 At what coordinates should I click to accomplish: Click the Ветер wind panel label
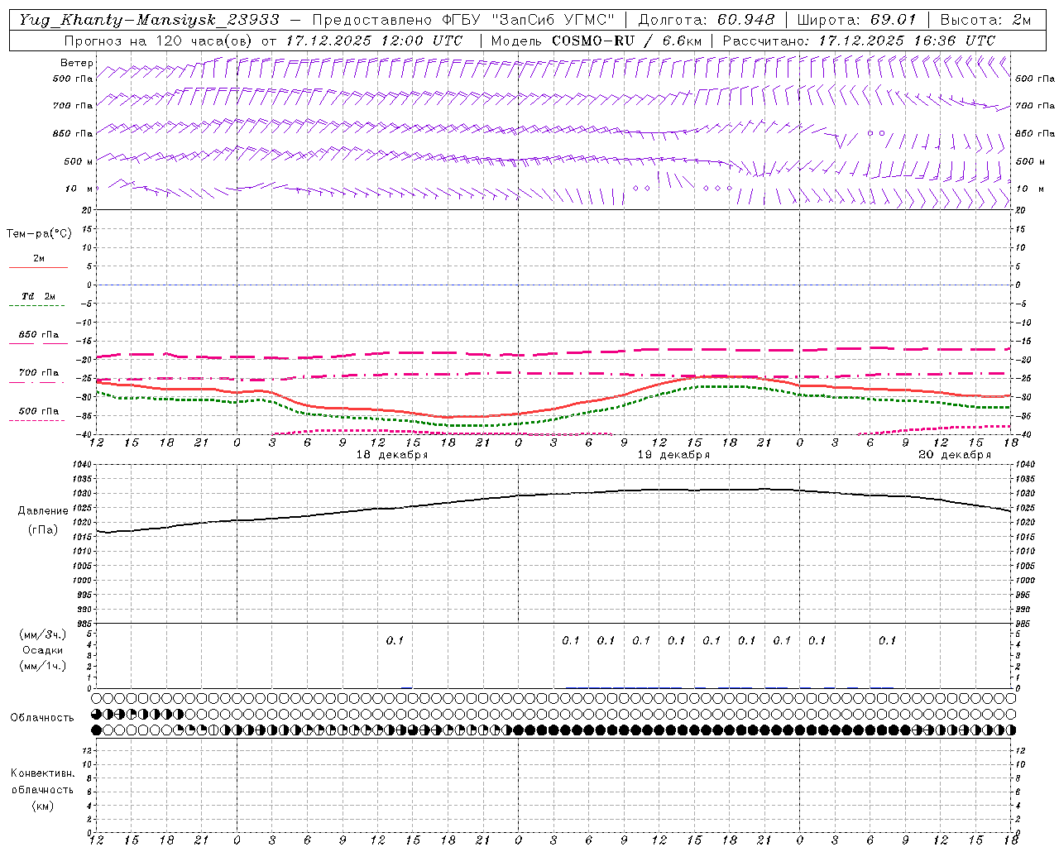(76, 63)
